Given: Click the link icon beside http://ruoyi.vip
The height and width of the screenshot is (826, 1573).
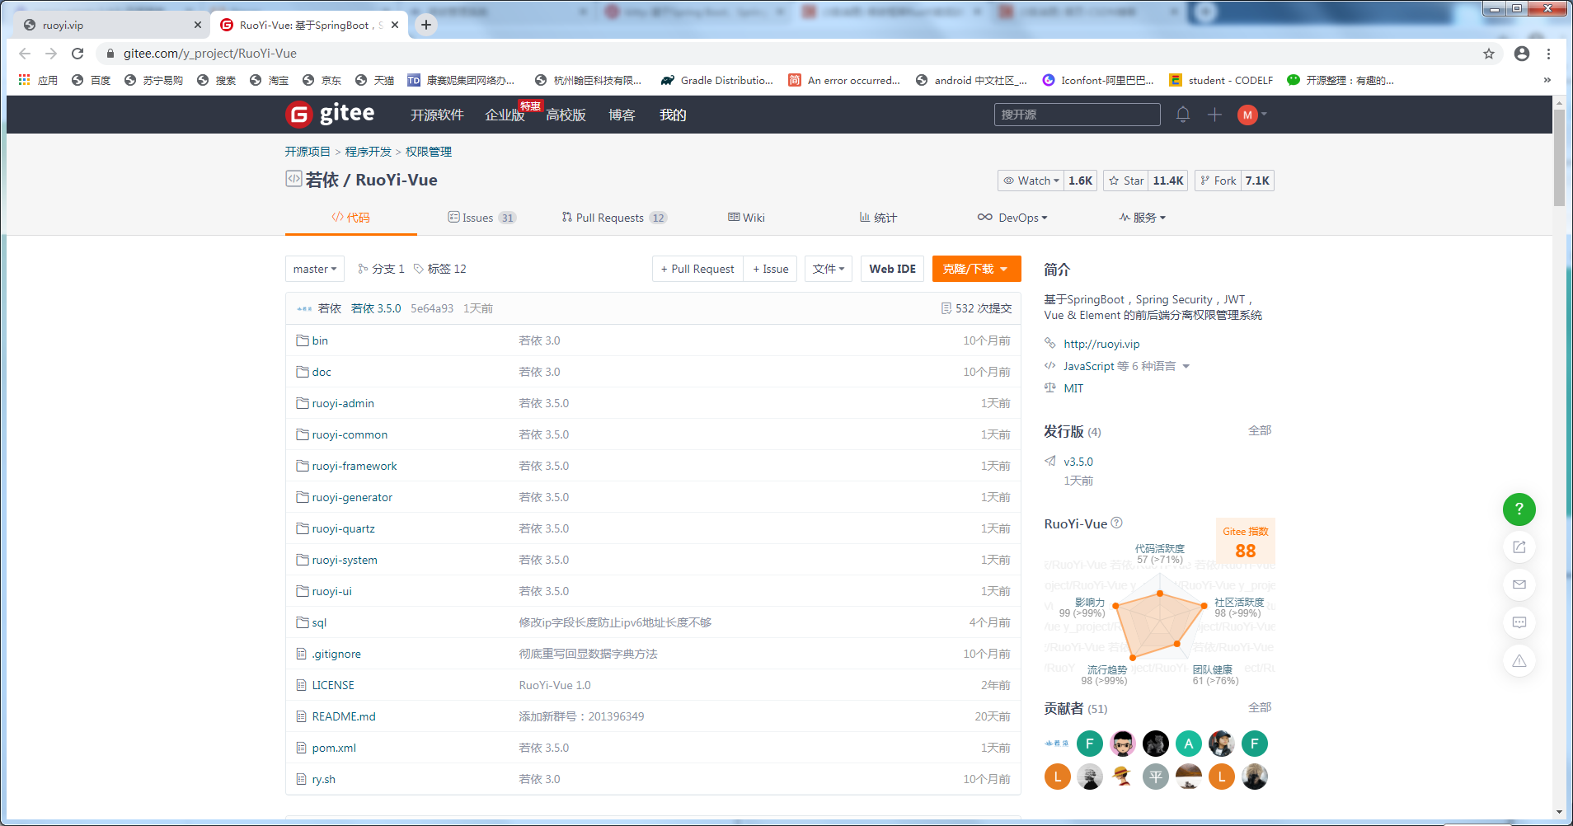Looking at the screenshot, I should click(x=1050, y=343).
